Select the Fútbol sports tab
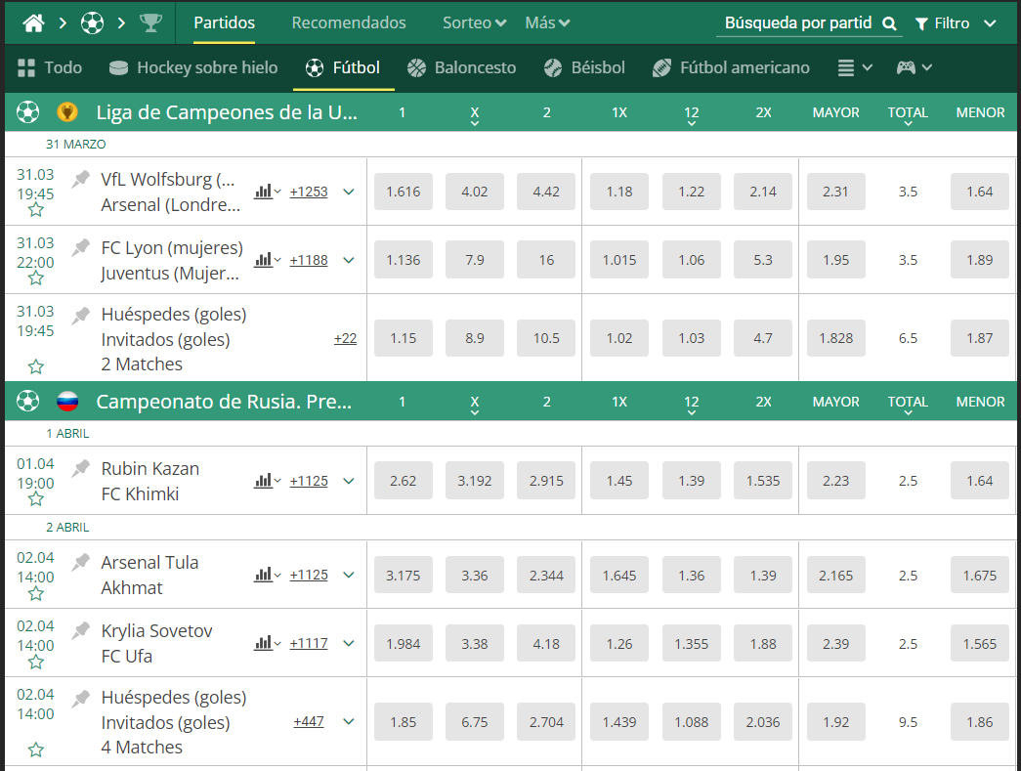Image resolution: width=1021 pixels, height=771 pixels. [343, 67]
